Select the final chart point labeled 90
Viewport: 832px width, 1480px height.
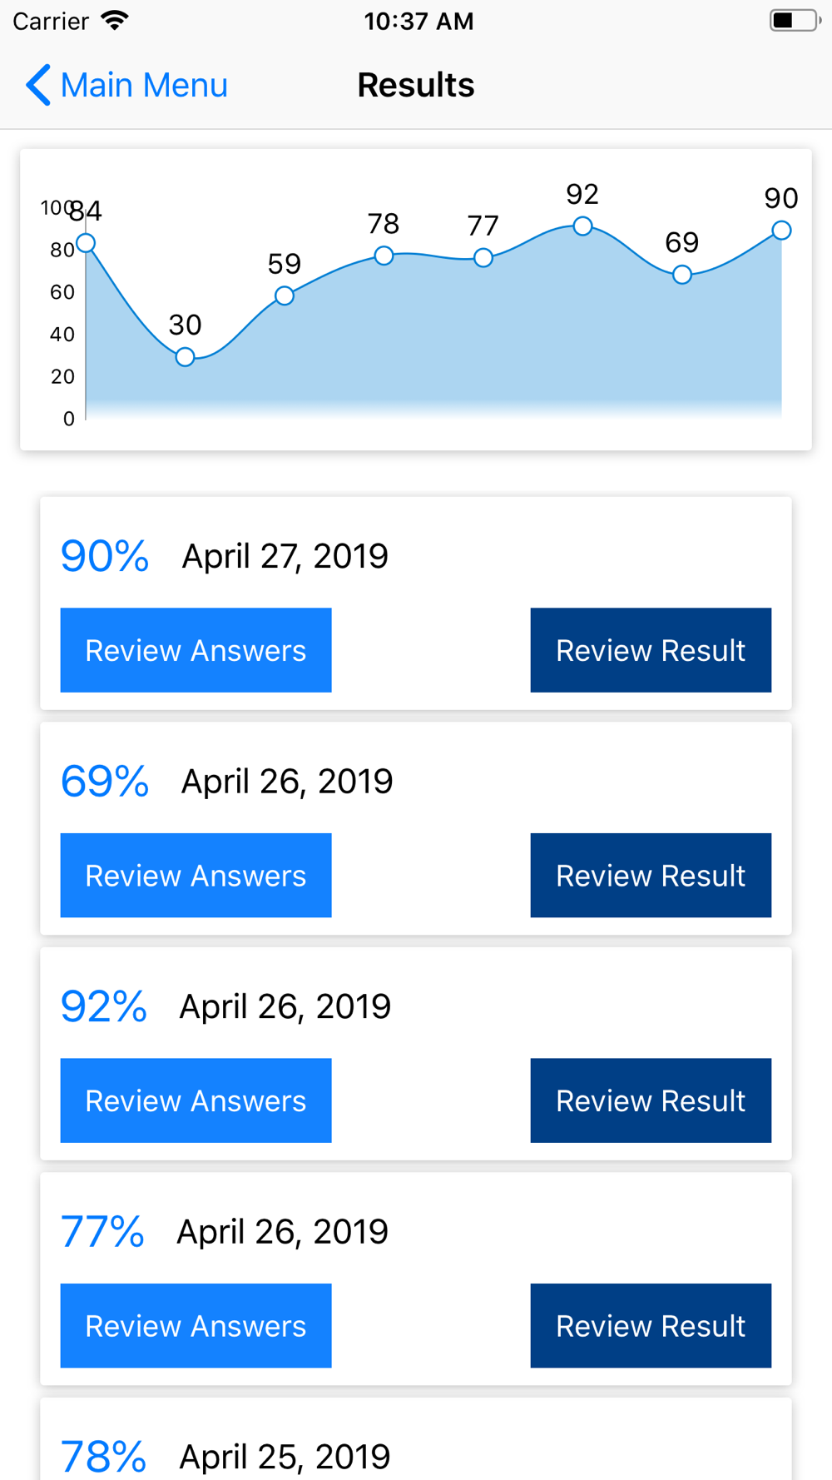point(781,230)
